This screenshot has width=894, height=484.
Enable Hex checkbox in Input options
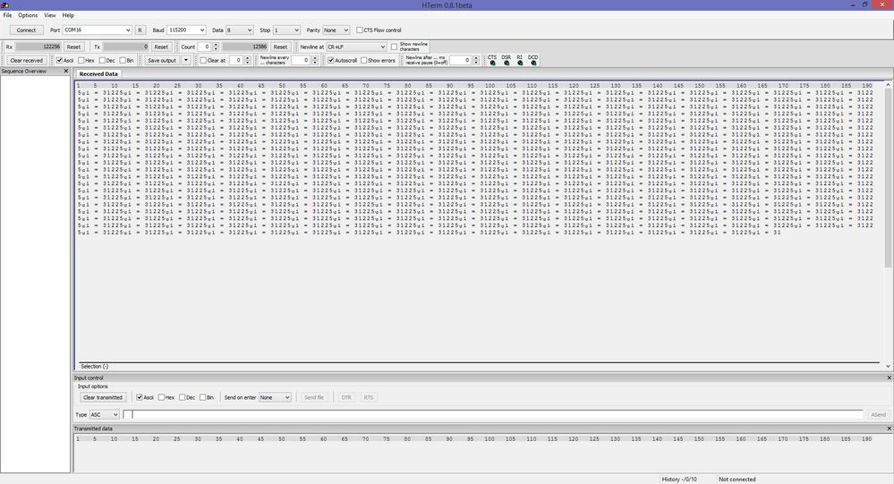click(161, 397)
